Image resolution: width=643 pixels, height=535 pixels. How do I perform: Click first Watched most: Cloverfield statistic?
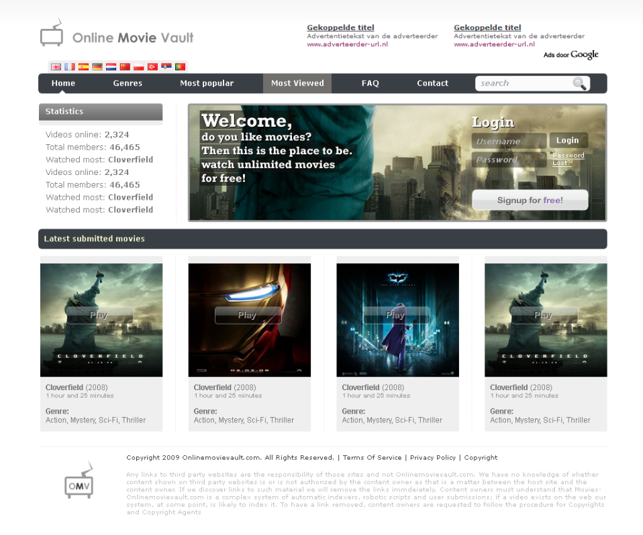(x=99, y=160)
